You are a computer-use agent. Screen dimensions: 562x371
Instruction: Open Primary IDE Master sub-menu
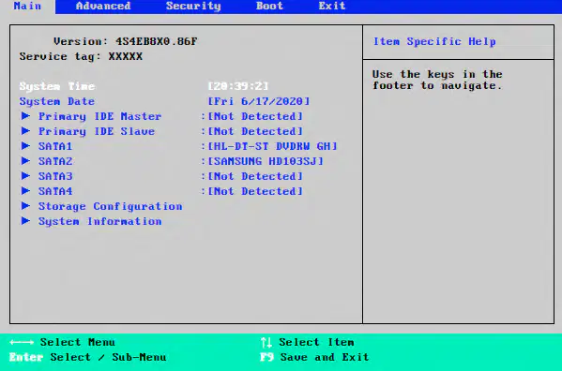click(100, 116)
